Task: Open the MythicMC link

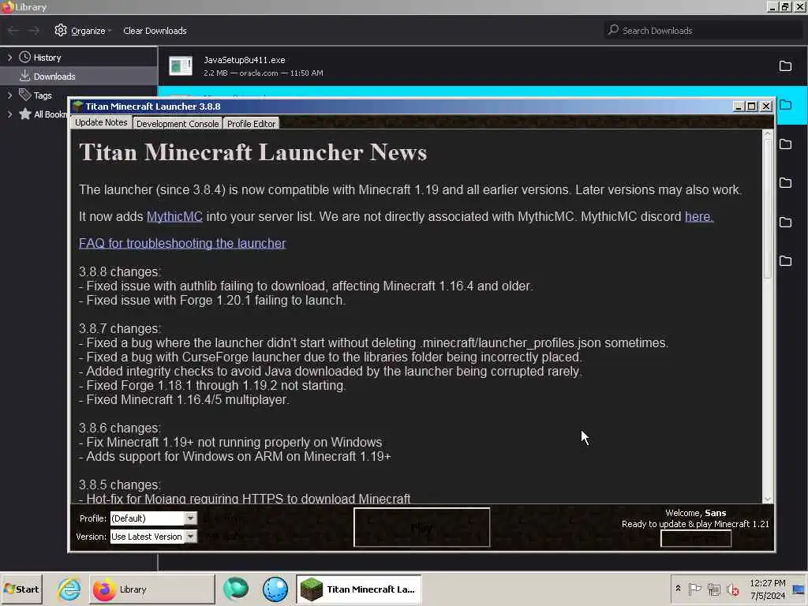Action: 174,216
